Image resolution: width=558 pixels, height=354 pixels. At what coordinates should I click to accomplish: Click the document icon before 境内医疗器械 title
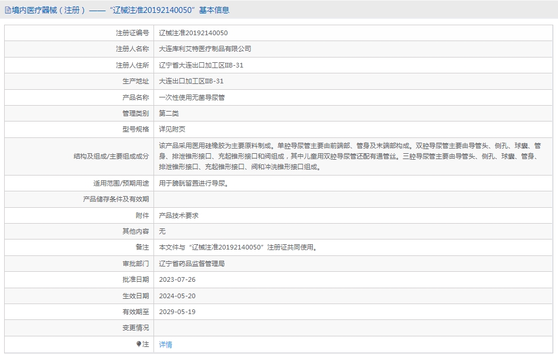[x=8, y=11]
